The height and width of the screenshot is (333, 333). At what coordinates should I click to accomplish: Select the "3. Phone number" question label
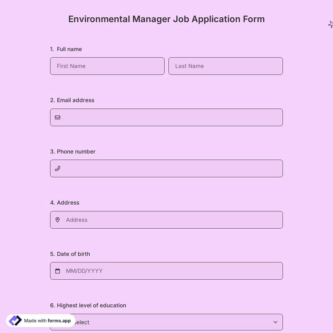coord(73,151)
